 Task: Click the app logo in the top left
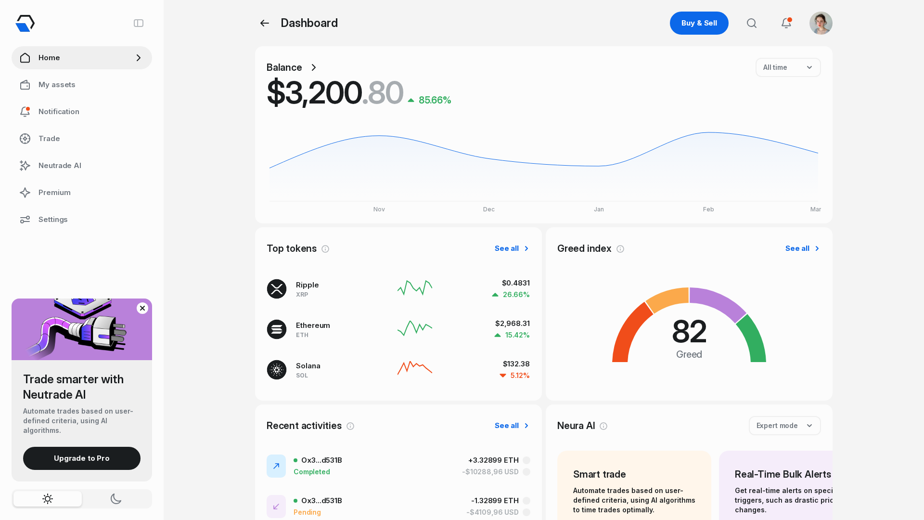(25, 23)
